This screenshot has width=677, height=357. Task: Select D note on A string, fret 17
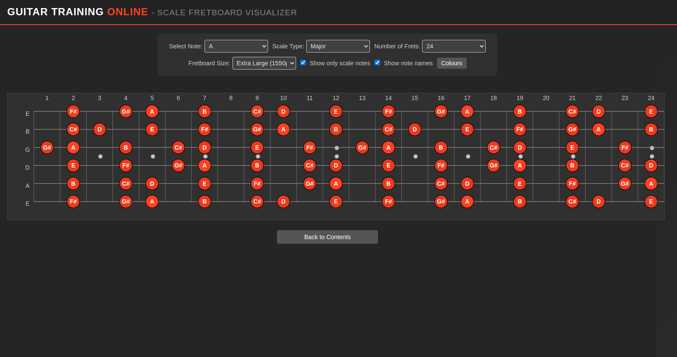point(467,184)
